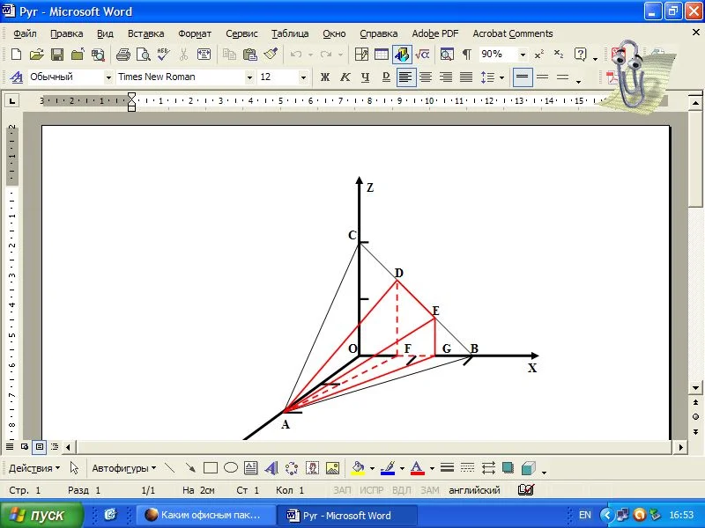Viewport: 705px width, 528px height.
Task: Toggle italic formatting (К)
Action: [345, 77]
